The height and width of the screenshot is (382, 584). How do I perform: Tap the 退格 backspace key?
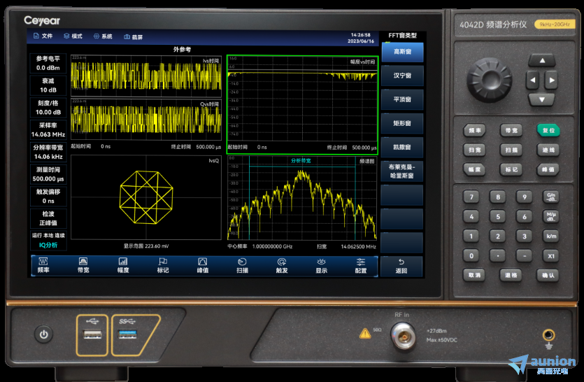511,276
